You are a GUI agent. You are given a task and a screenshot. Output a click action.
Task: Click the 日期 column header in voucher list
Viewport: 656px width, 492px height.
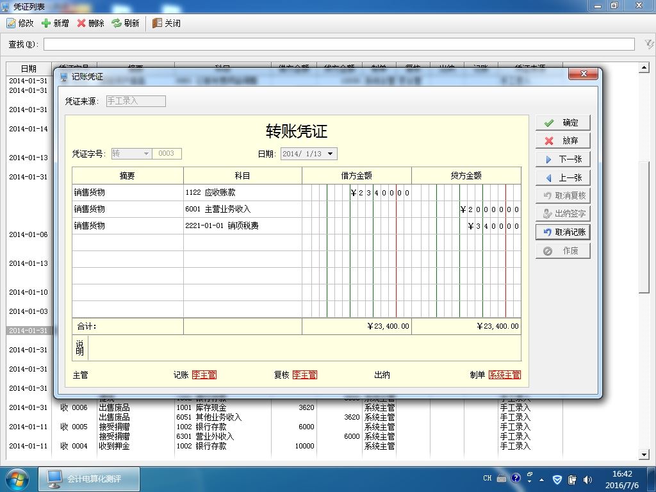pyautogui.click(x=28, y=69)
